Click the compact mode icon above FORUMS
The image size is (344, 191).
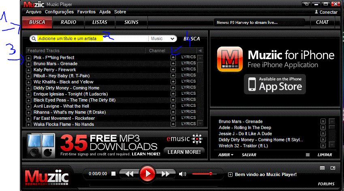pyautogui.click(x=322, y=168)
